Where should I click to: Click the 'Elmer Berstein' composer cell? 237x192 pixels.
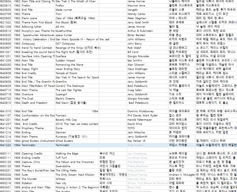pos(148,35)
